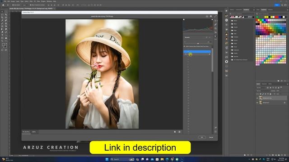289x162 pixels.
Task: Open the Windows Start button
Action: (x=107, y=159)
